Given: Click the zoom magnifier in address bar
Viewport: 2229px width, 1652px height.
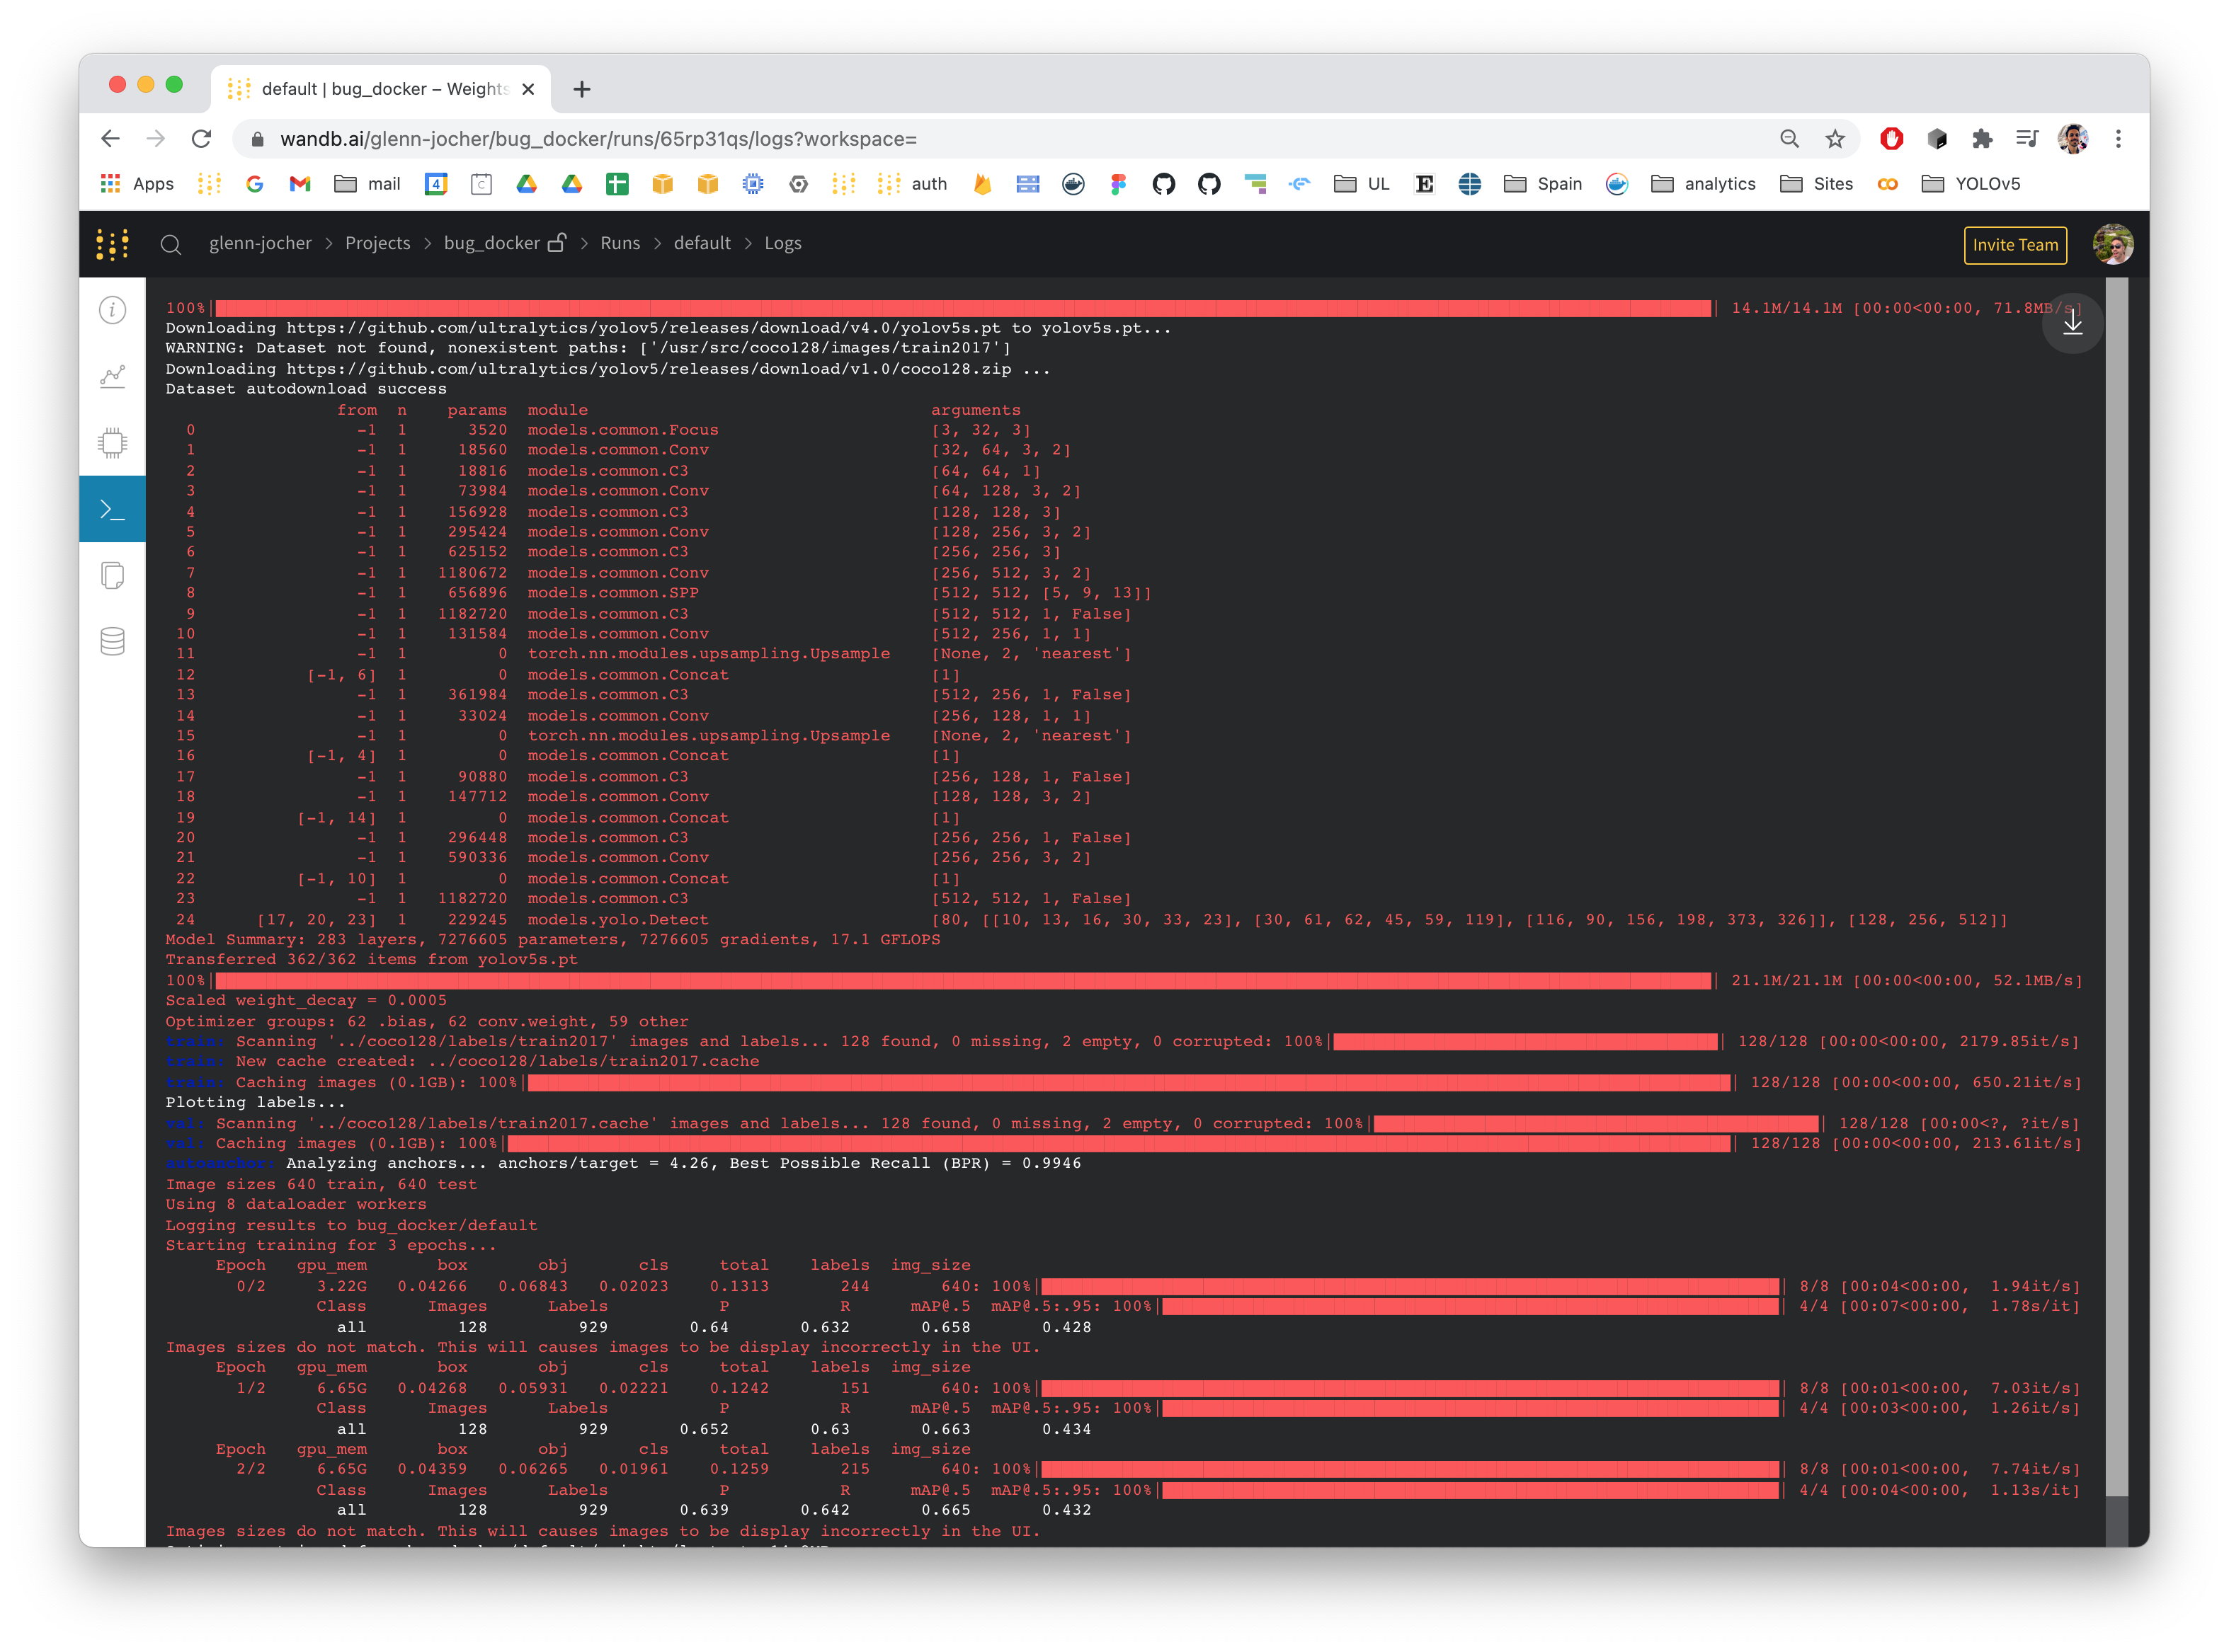Looking at the screenshot, I should coord(1789,139).
